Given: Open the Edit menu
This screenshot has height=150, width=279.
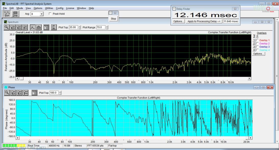Looking at the screenshot, I should point(11,8).
